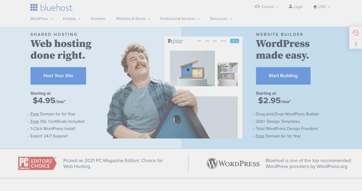Click the small birdhouse with plant image
This screenshot has height=191, width=362.
pyautogui.click(x=228, y=74)
